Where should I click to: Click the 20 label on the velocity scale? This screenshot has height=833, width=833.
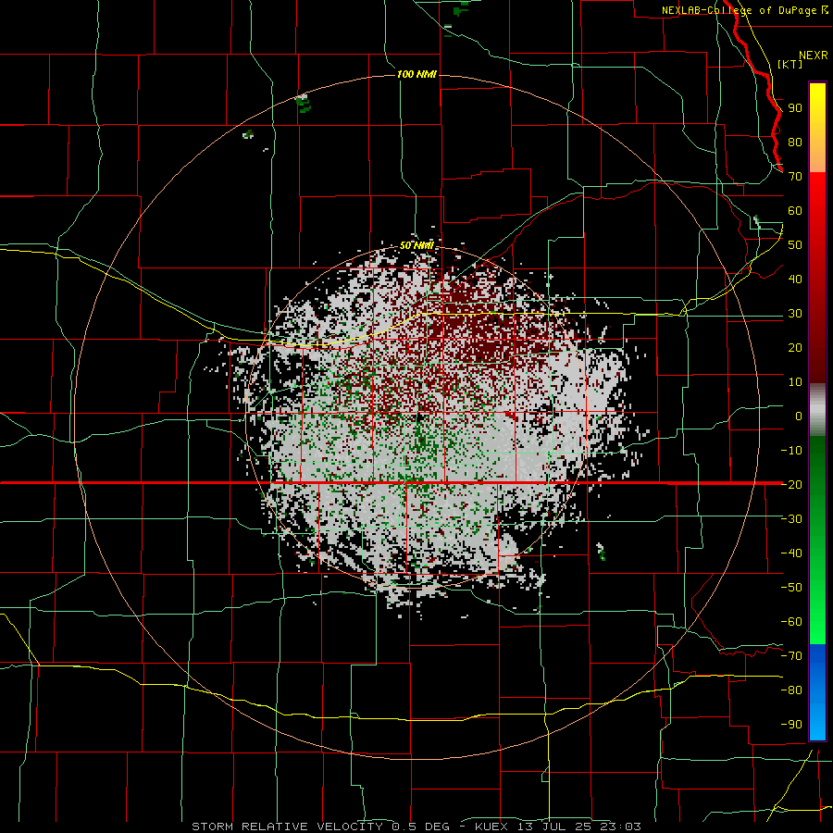click(795, 348)
